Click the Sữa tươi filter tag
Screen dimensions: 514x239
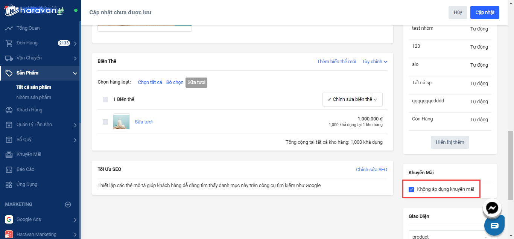196,82
